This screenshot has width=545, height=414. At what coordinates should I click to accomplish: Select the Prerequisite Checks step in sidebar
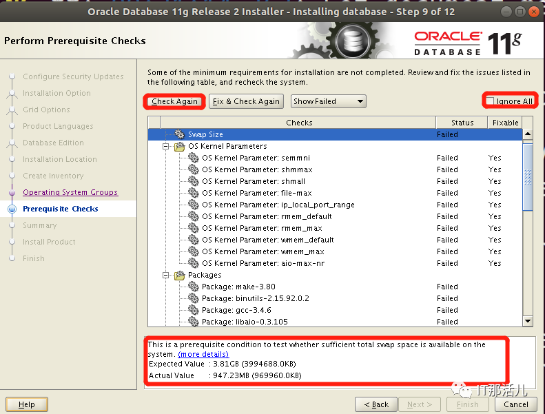61,209
